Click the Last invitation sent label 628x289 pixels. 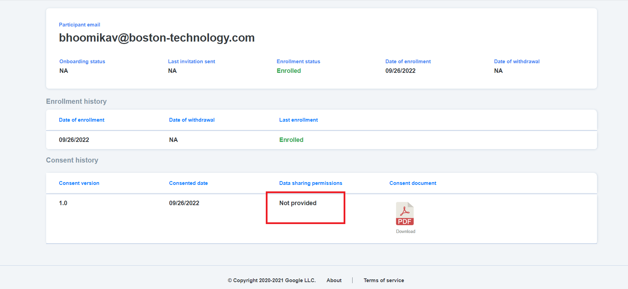coord(191,62)
